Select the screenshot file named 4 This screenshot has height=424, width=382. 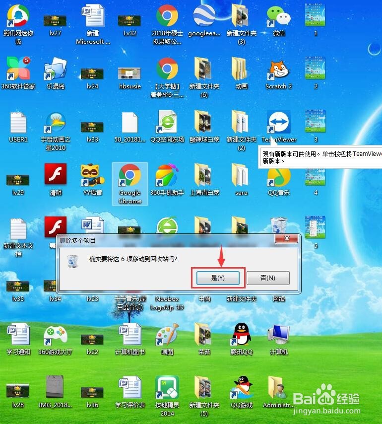click(x=315, y=177)
